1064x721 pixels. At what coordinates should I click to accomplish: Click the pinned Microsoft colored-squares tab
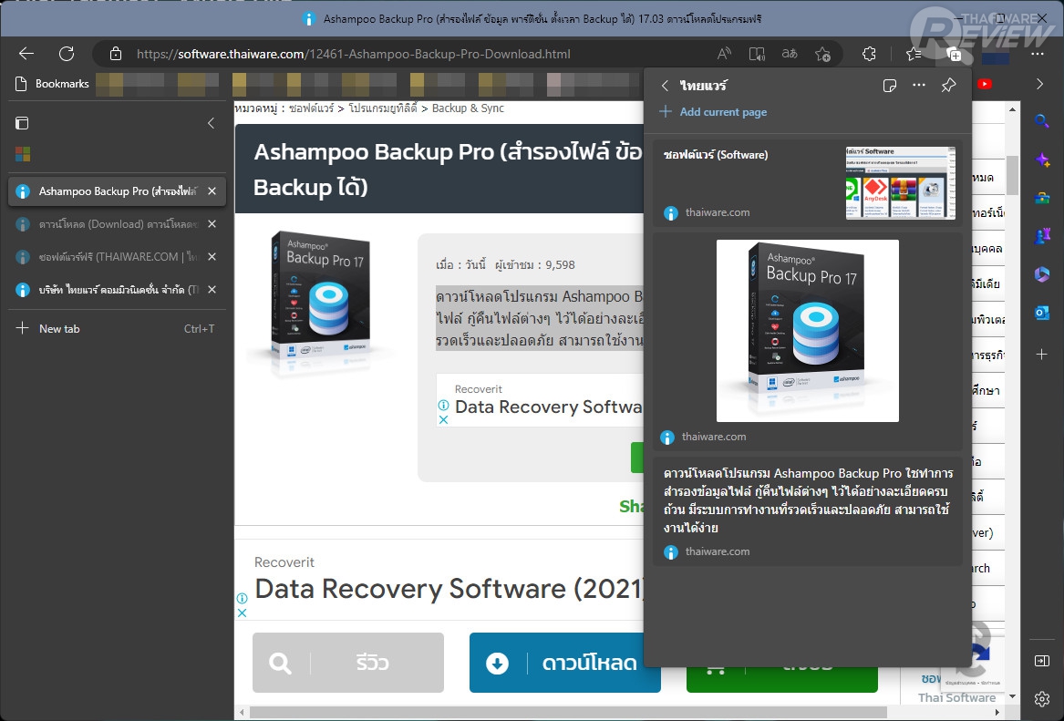[23, 155]
